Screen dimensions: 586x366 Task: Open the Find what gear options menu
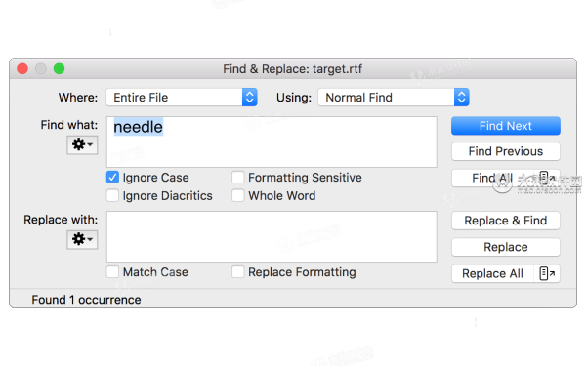(82, 144)
